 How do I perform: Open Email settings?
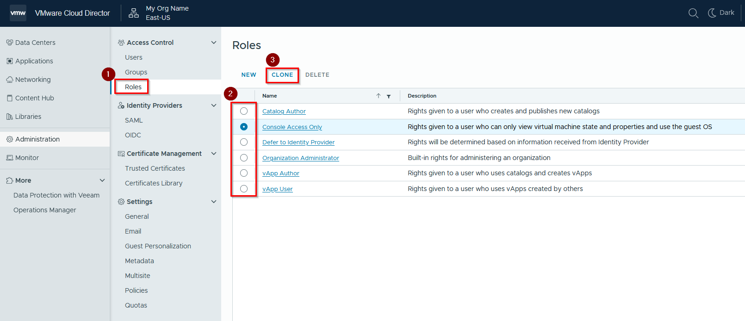tap(133, 231)
